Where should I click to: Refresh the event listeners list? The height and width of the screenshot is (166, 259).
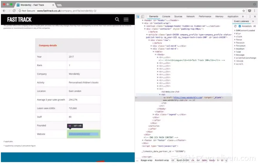[235, 26]
